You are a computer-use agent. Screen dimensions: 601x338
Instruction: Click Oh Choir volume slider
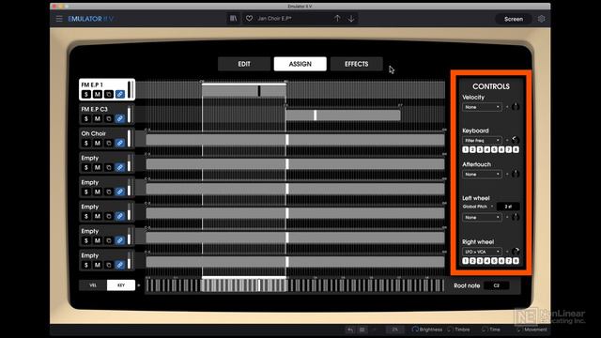click(130, 138)
